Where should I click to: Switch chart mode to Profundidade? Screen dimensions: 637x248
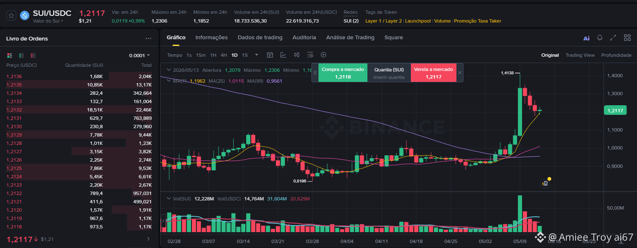coord(616,55)
